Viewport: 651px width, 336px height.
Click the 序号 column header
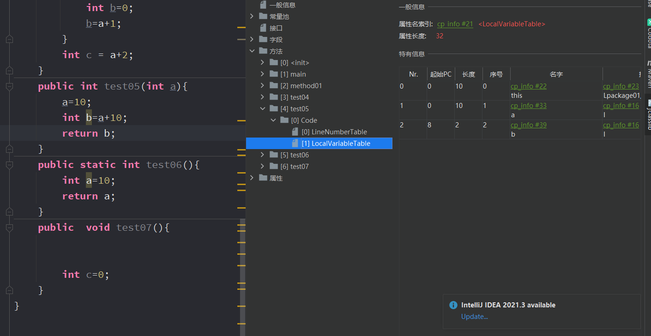[x=496, y=74]
